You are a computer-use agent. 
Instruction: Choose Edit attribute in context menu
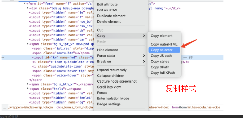pos(107,4)
